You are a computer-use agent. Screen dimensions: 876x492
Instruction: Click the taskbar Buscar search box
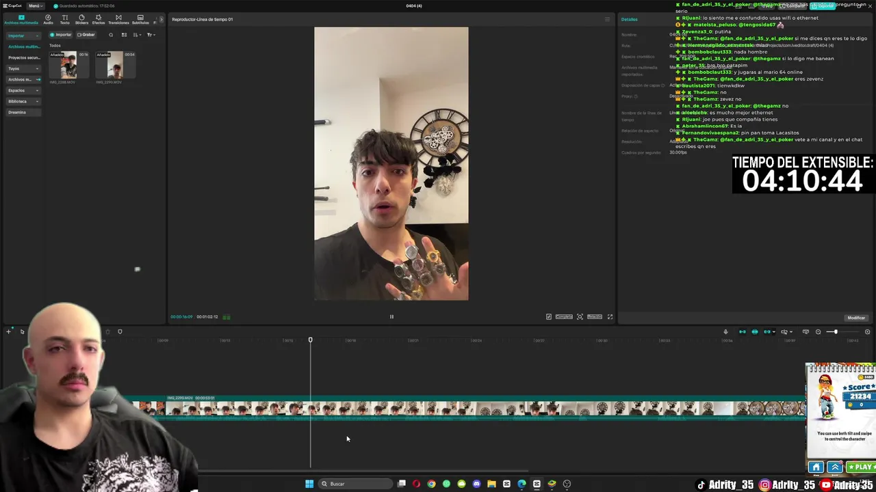coord(355,484)
